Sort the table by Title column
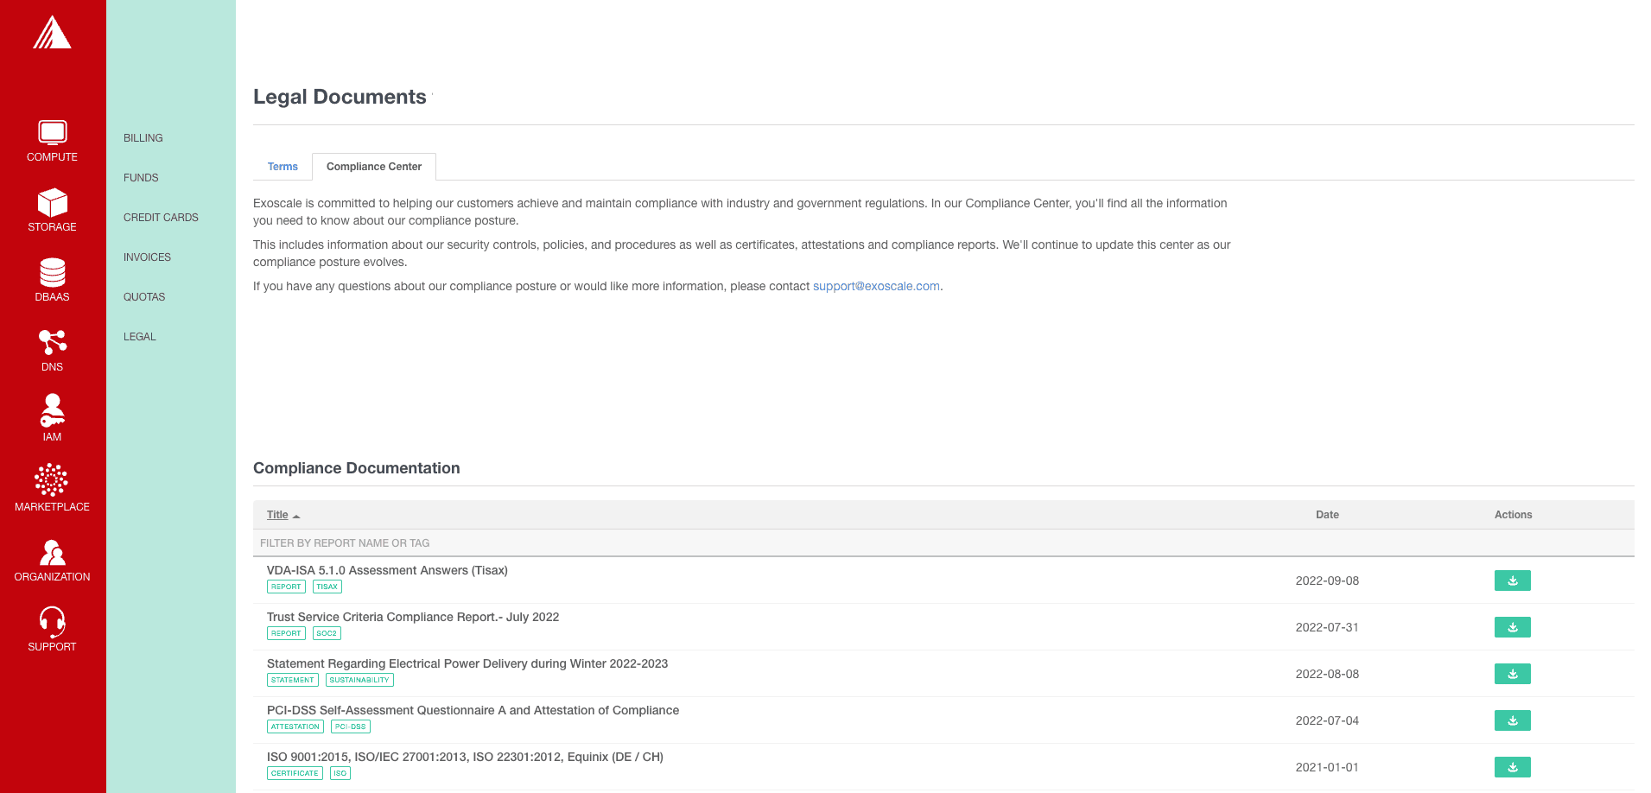1651x793 pixels. click(x=278, y=515)
